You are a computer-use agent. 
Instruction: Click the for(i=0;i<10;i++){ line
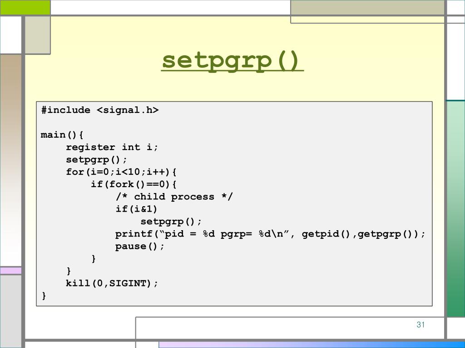click(x=121, y=172)
